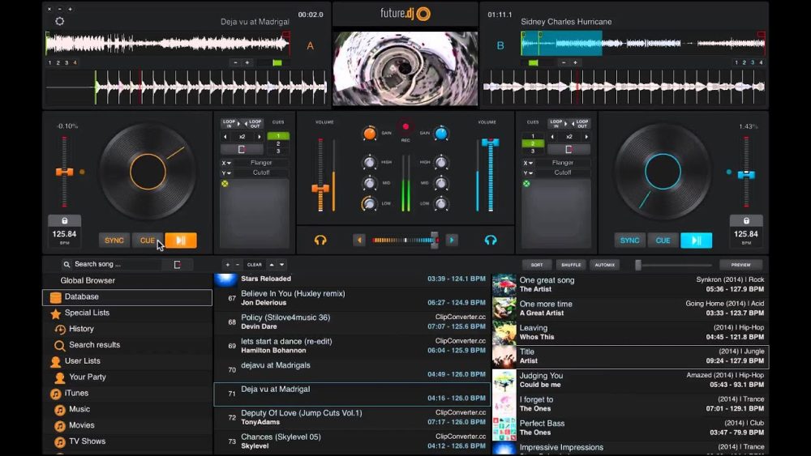Click the tempo lock icon above deck A BPM
The image size is (811, 456).
[x=64, y=220]
